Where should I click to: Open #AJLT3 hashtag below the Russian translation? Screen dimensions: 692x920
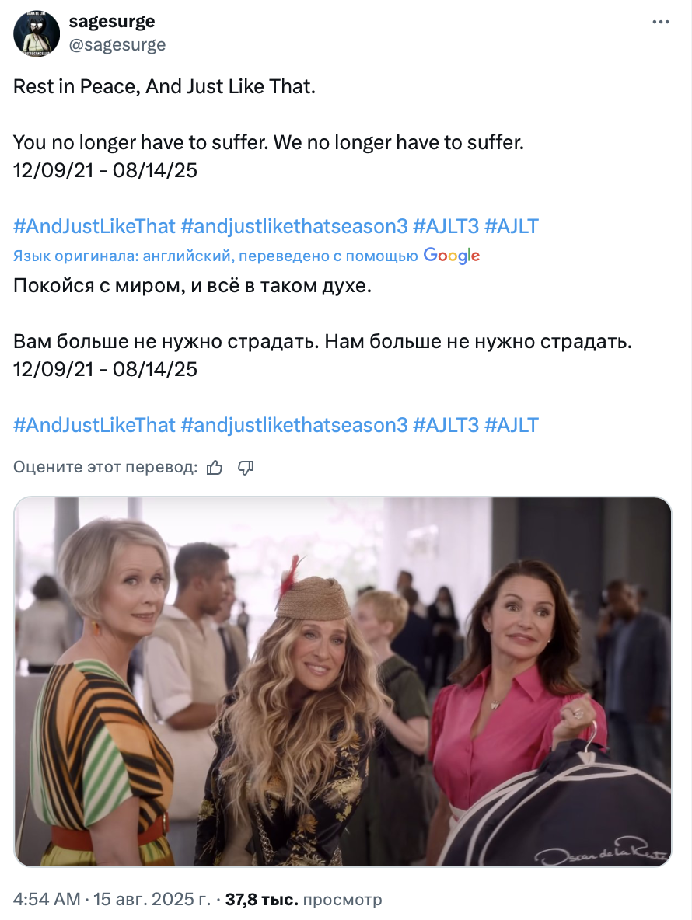click(446, 425)
